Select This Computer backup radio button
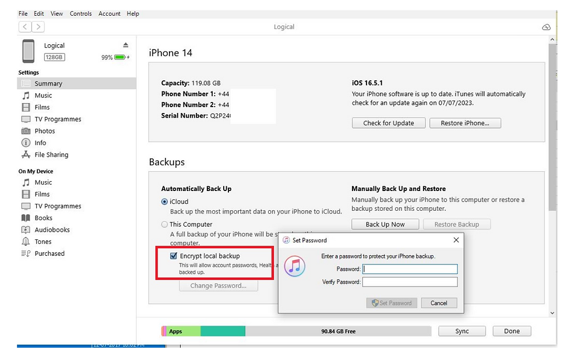Screen dimensions: 571x357 click(164, 225)
